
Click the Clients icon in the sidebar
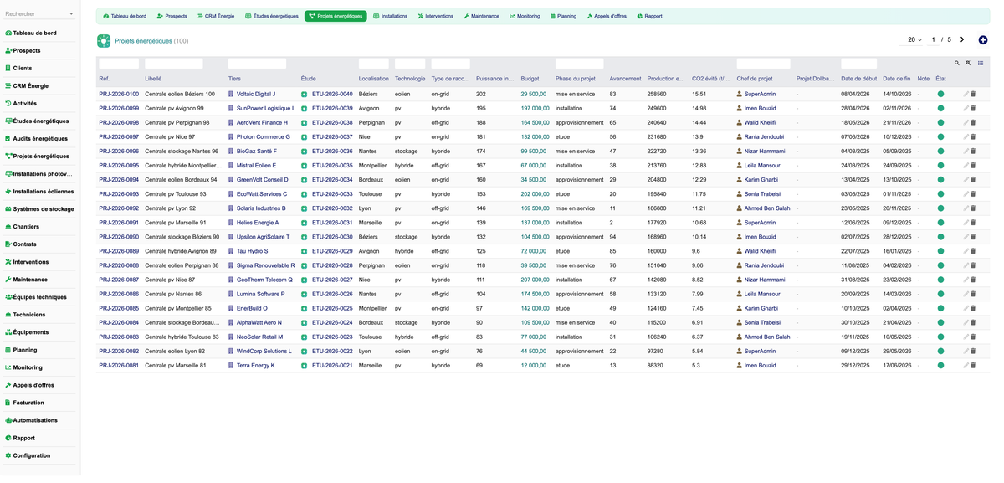pyautogui.click(x=8, y=68)
